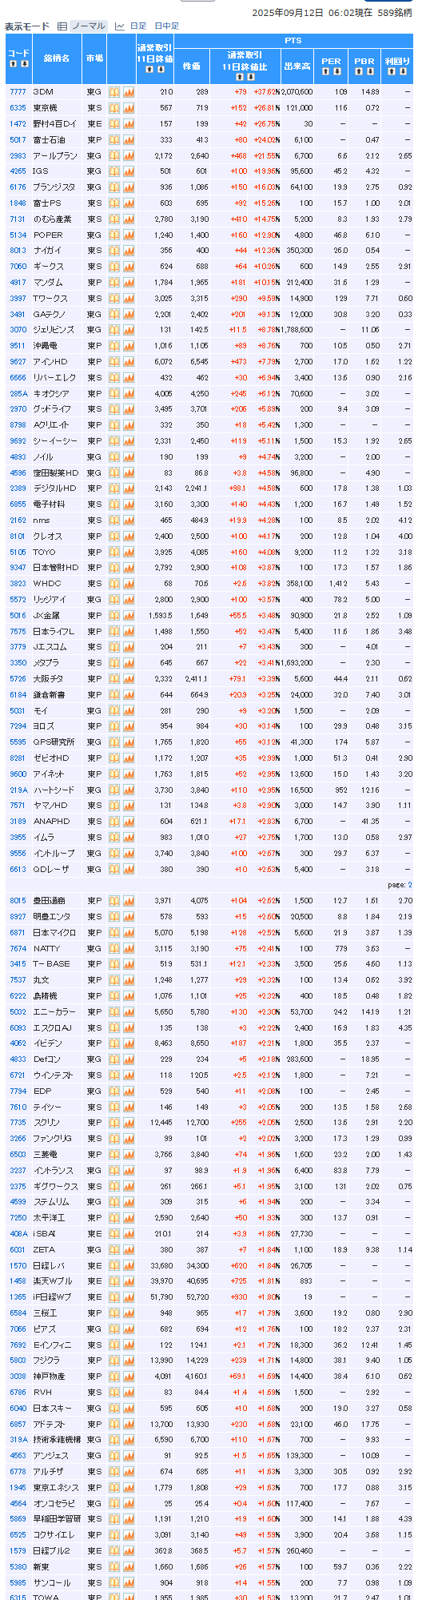Open chart icon for QPS研究所 row
The width and height of the screenshot is (422, 1600).
click(129, 742)
